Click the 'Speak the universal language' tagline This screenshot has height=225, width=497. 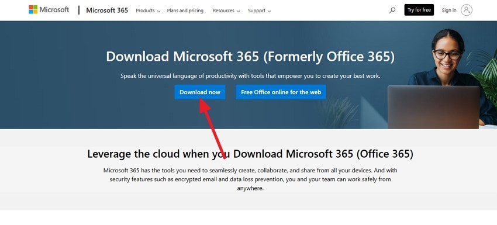pos(250,76)
